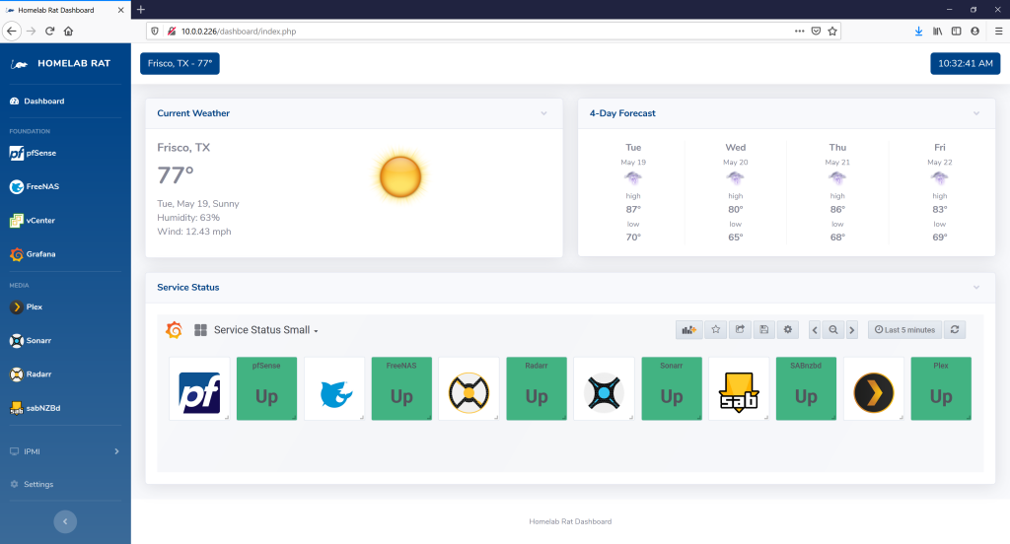Click the Save dashboard floppy icon

click(764, 329)
